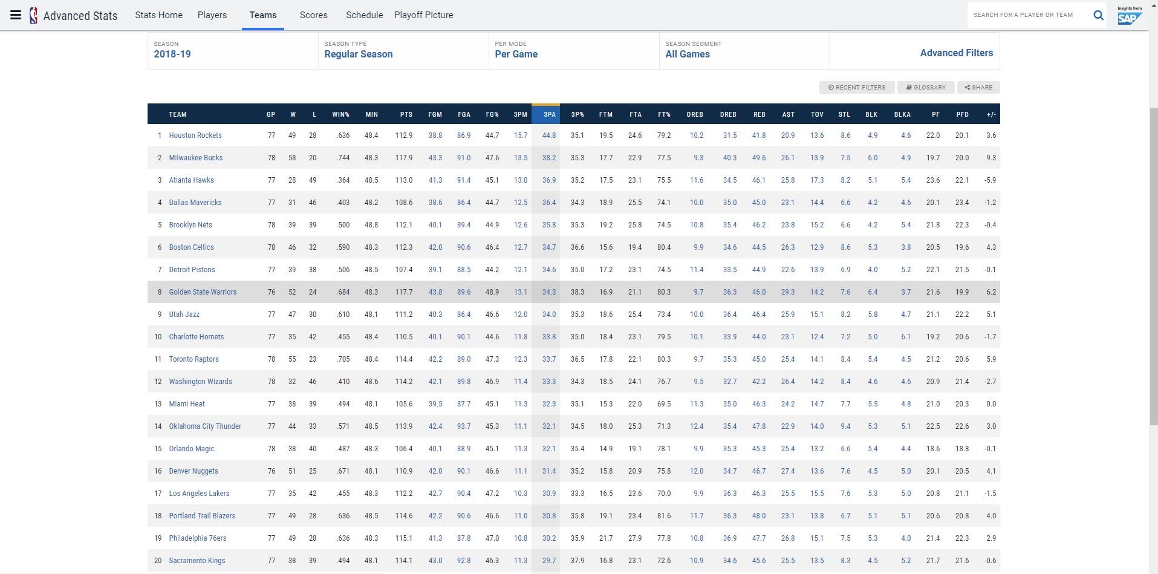Viewport: 1158px width, 574px height.
Task: Open Advanced Filters link
Action: click(956, 53)
